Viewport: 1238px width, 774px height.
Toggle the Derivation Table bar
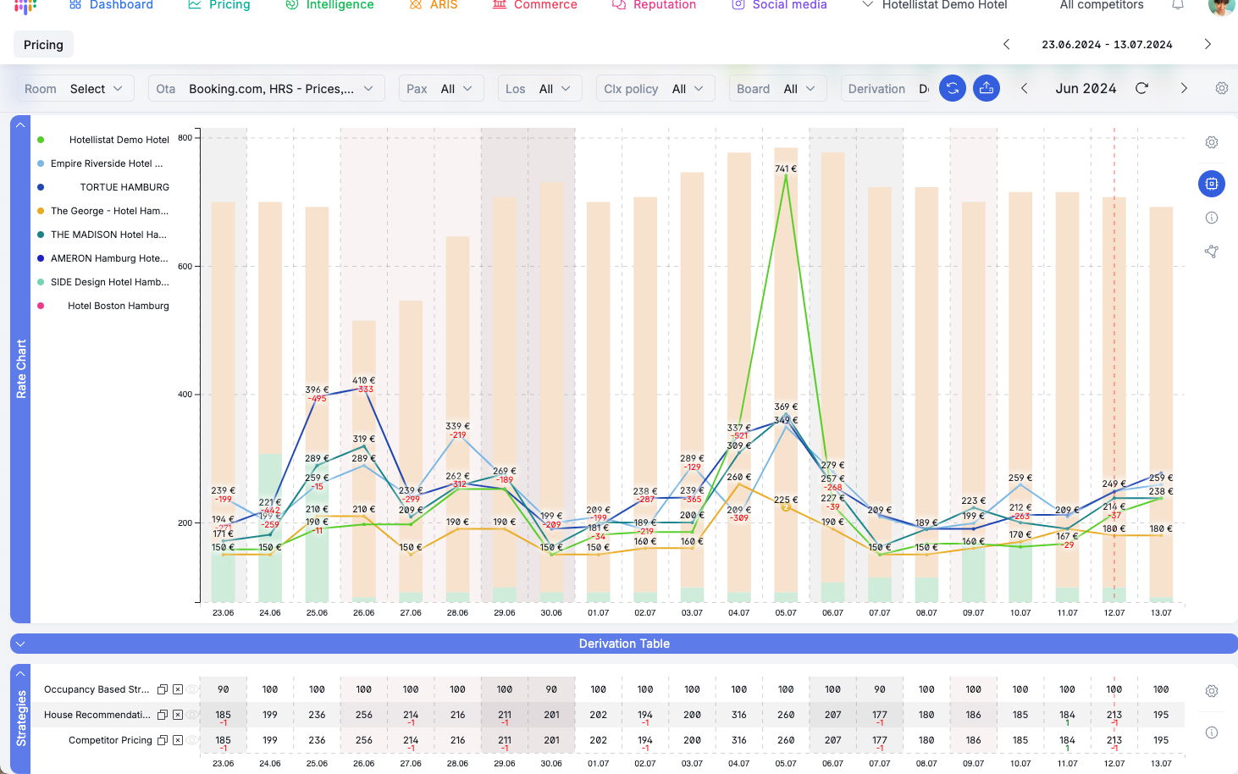(624, 644)
